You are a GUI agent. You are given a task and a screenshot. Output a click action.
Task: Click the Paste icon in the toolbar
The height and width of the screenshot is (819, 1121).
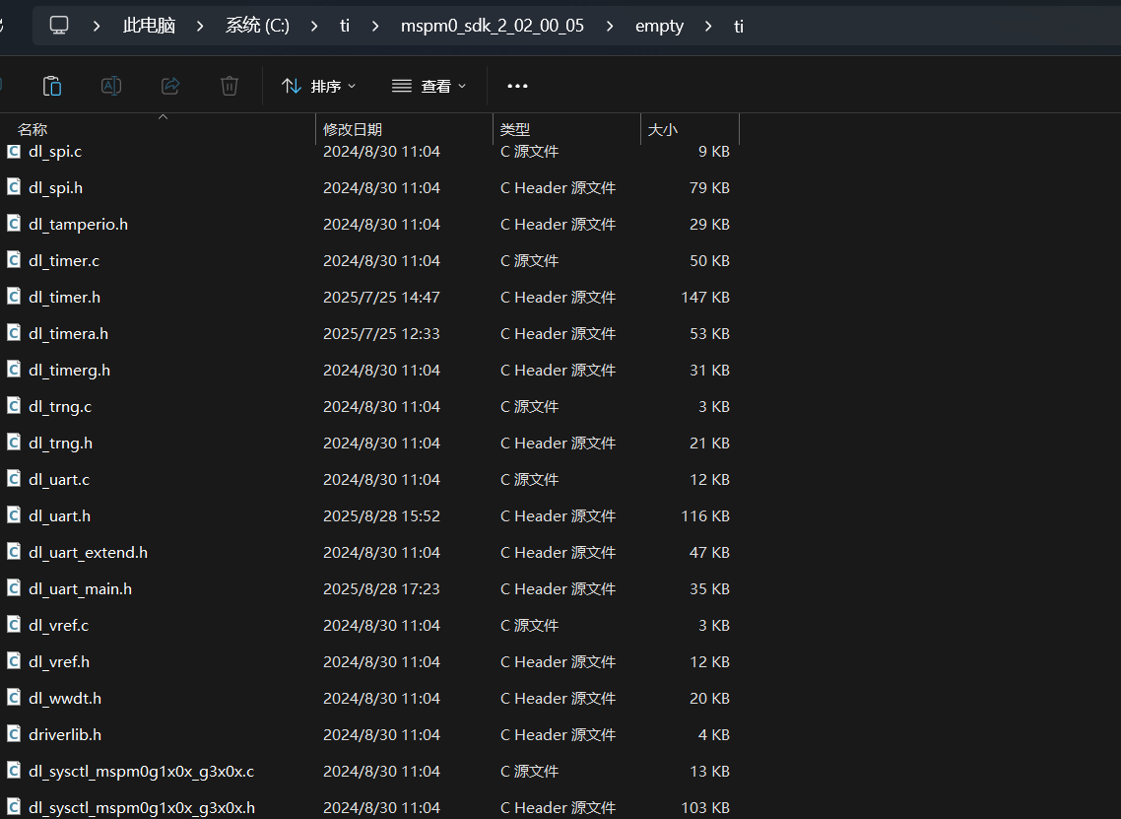(x=52, y=86)
